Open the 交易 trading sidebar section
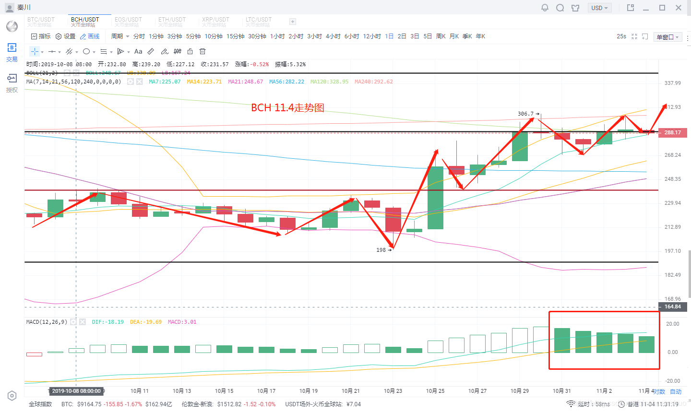The height and width of the screenshot is (412, 691). [x=12, y=52]
